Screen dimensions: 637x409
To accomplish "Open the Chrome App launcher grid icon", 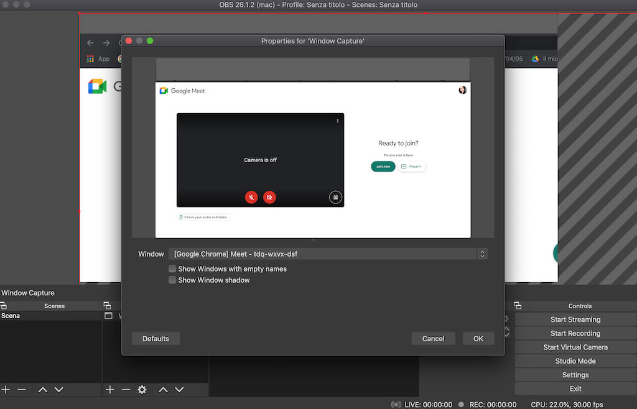I will (90, 59).
